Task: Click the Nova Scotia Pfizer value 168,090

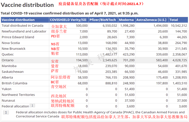Action: pos(111,43)
